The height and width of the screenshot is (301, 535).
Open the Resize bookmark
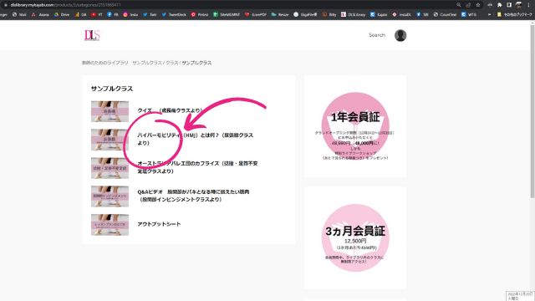(280, 15)
